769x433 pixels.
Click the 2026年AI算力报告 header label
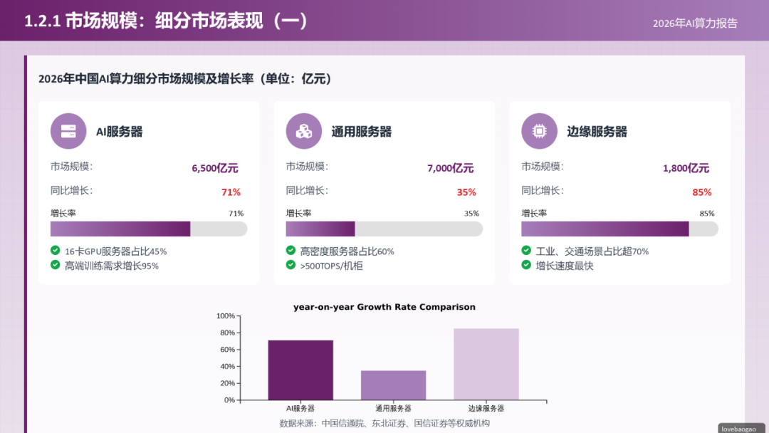pos(694,23)
